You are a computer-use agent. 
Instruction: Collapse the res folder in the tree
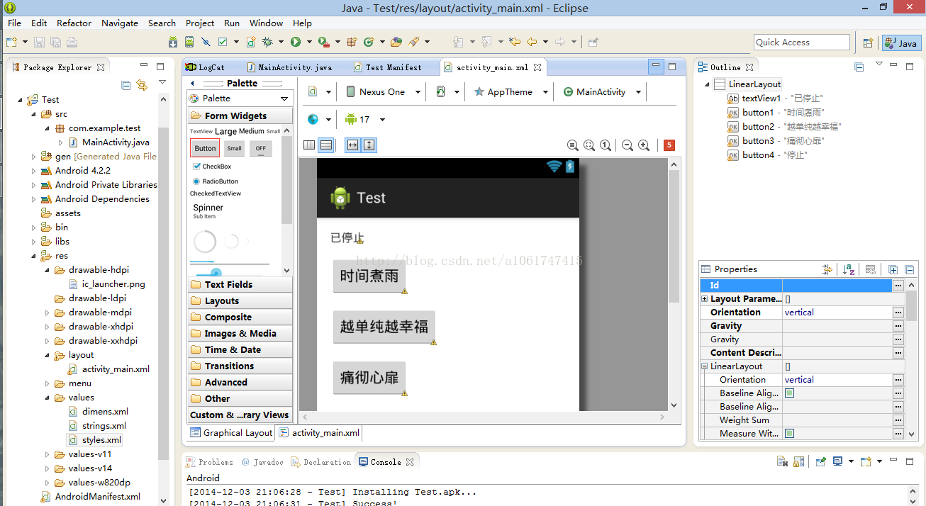tap(33, 256)
